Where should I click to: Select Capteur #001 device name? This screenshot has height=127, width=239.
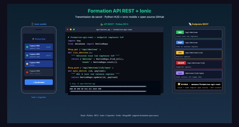[x=35, y=46]
